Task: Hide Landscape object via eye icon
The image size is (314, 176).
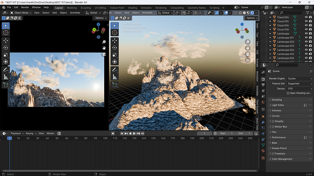Action: [306, 34]
